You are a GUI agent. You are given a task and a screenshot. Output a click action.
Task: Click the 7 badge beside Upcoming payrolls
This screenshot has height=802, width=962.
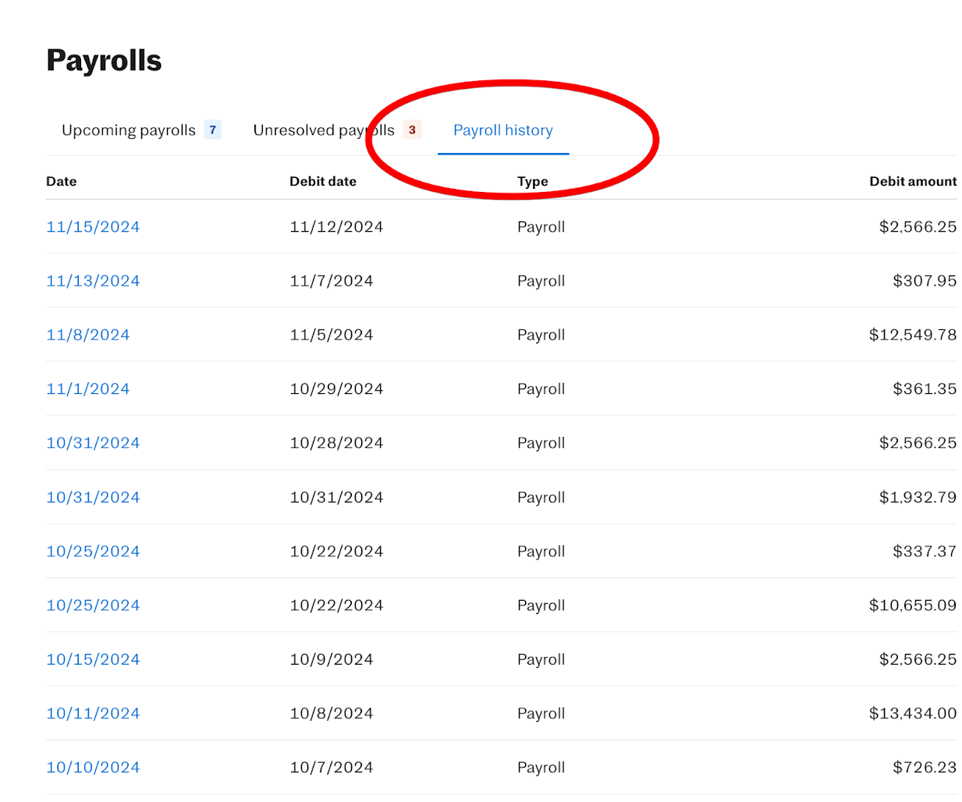click(212, 130)
